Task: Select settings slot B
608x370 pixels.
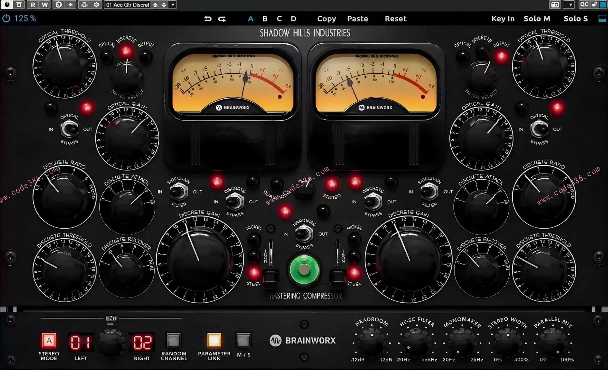Action: (x=265, y=19)
